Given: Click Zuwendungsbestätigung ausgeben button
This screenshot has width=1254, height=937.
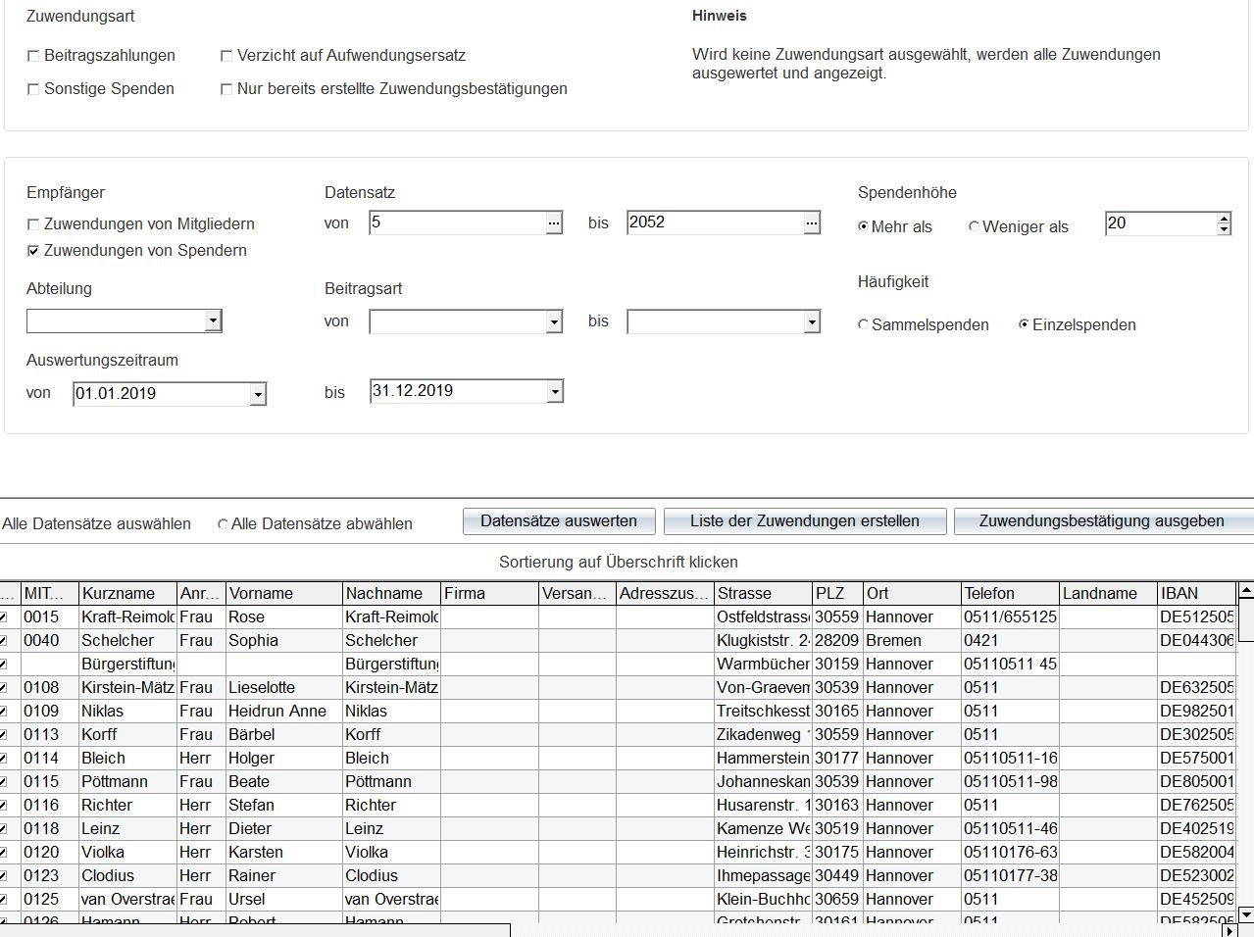Looking at the screenshot, I should (1103, 521).
